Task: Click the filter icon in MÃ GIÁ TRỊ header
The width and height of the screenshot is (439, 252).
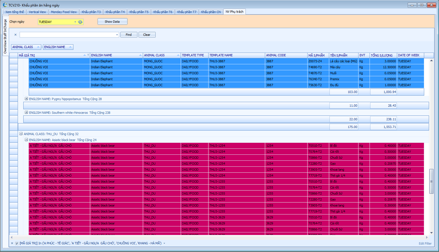Action: tap(88, 55)
